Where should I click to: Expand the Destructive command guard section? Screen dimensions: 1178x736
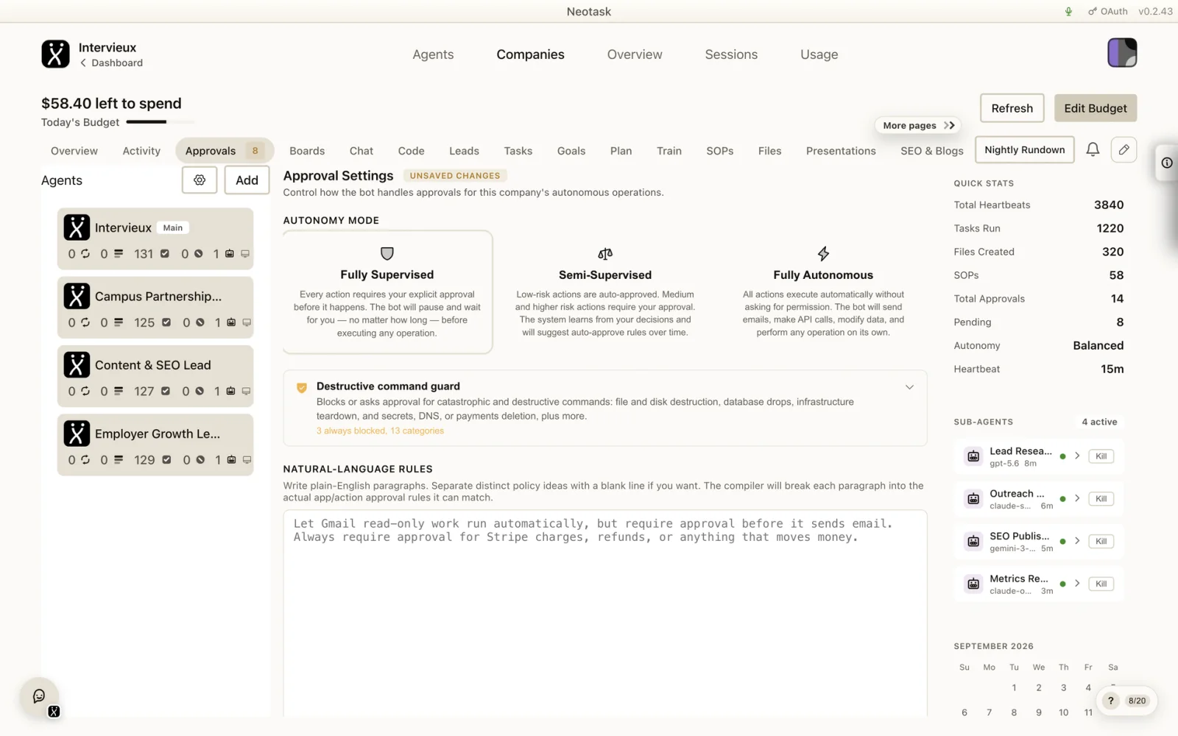tap(909, 387)
